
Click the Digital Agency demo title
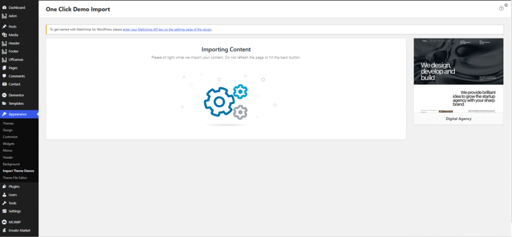click(x=458, y=119)
